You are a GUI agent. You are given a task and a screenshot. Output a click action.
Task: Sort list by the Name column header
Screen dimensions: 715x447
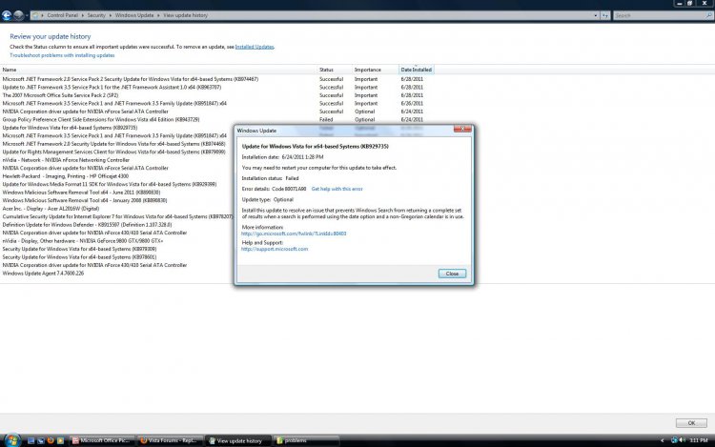(158, 70)
